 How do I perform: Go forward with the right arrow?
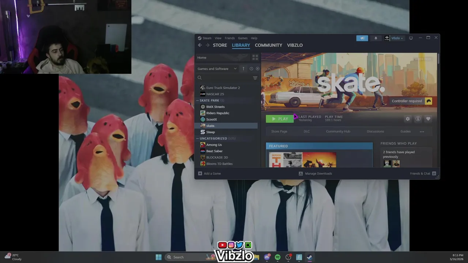pyautogui.click(x=207, y=45)
